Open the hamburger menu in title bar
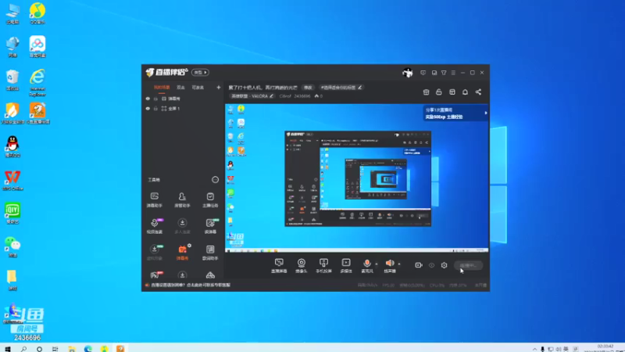The image size is (625, 352). pyautogui.click(x=453, y=73)
